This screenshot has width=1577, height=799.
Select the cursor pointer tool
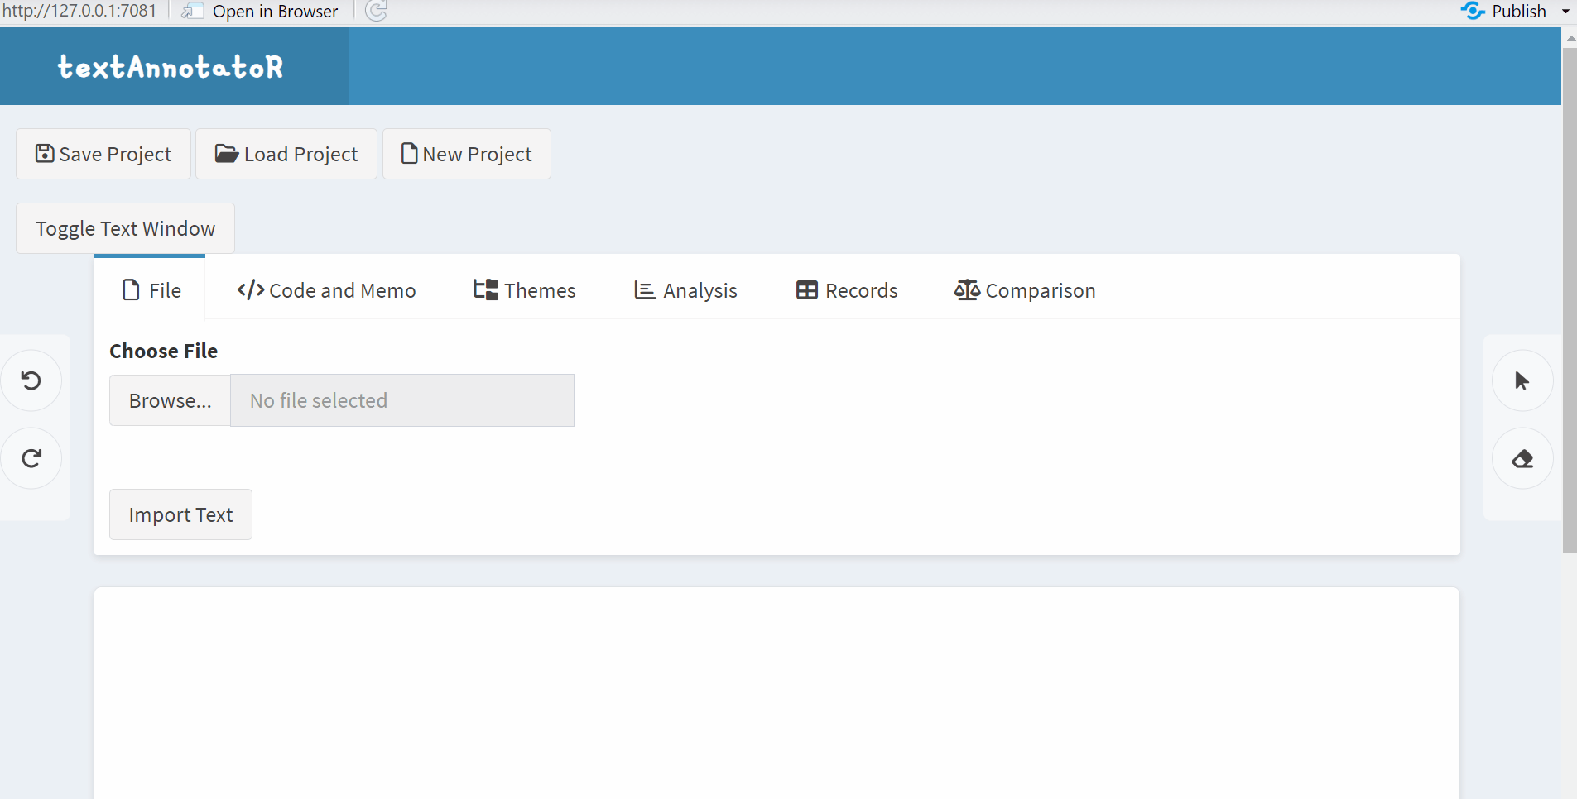(x=1522, y=380)
